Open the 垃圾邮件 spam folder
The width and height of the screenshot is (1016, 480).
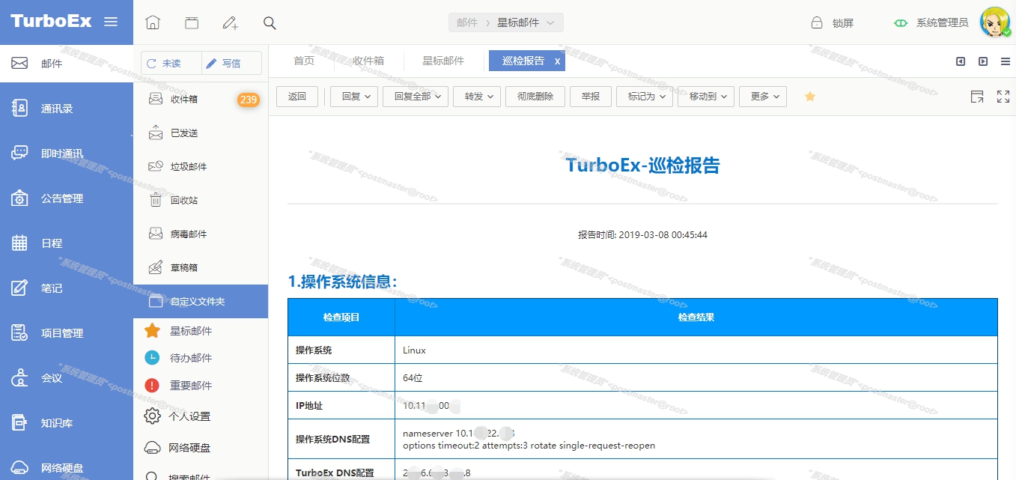[x=201, y=166]
